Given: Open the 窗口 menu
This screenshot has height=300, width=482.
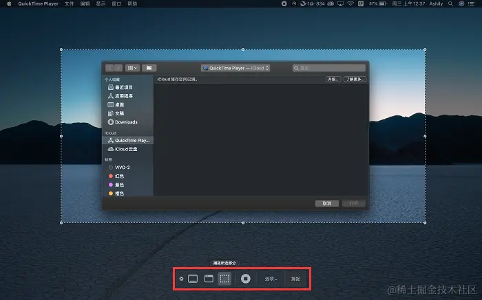Looking at the screenshot, I should click(x=116, y=3).
